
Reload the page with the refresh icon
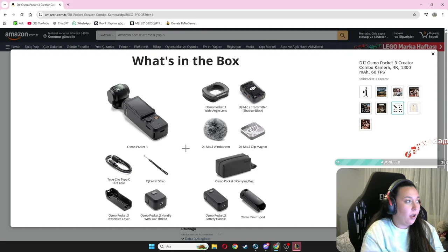pyautogui.click(x=22, y=15)
